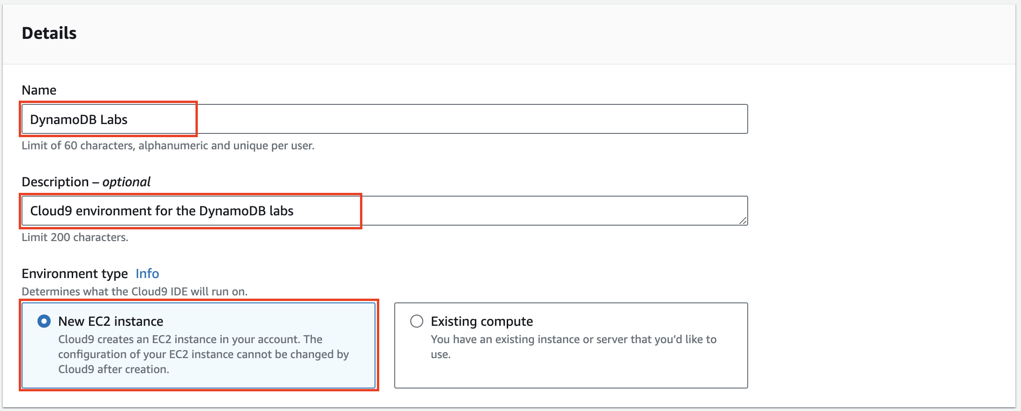Click the 'You have an existing instance' description
Screen dimensions: 1021x411
(x=574, y=347)
